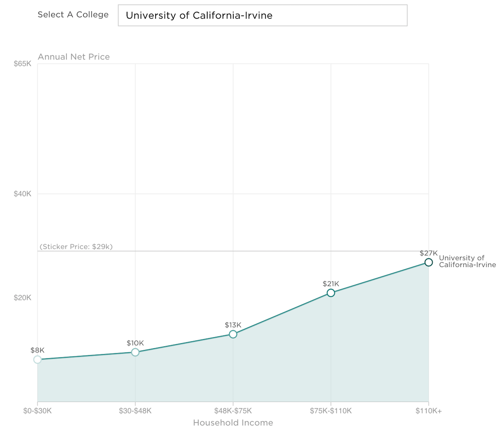Select the $13K data point marker
Viewport: 503px width, 447px height.
(233, 335)
